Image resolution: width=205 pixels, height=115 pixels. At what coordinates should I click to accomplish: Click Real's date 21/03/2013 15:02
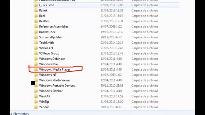[112, 16]
